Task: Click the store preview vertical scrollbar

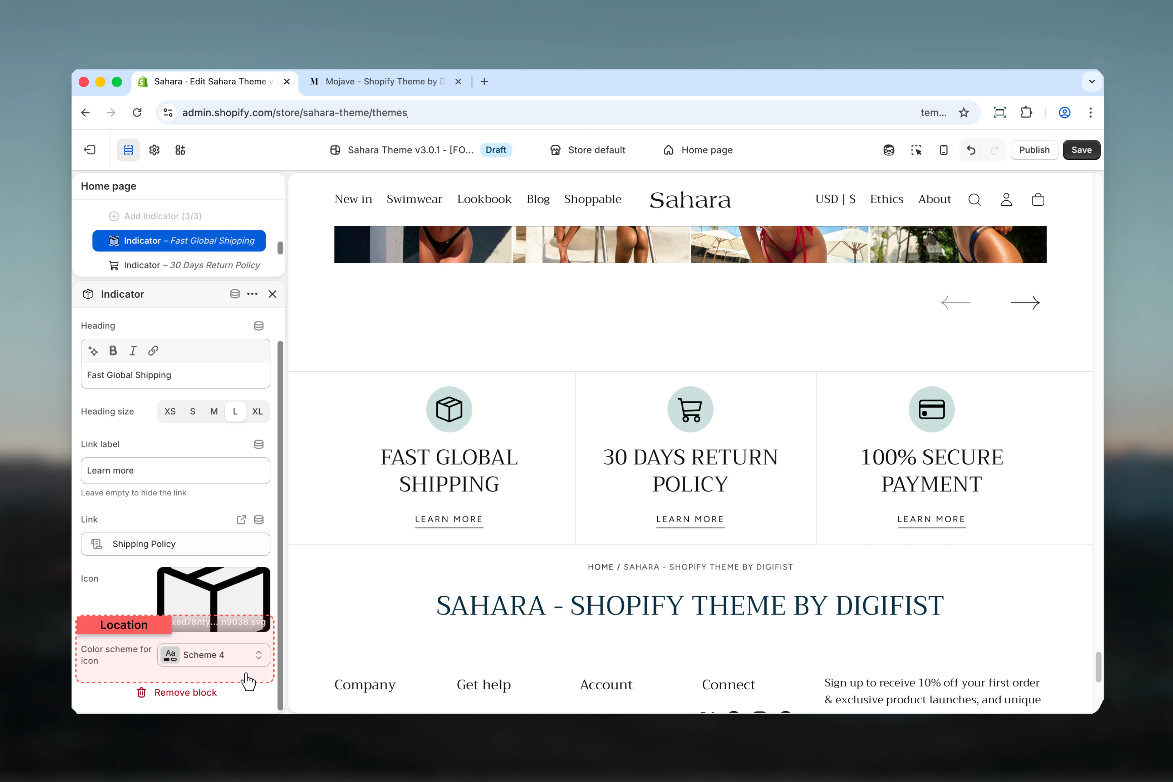Action: tap(1098, 666)
